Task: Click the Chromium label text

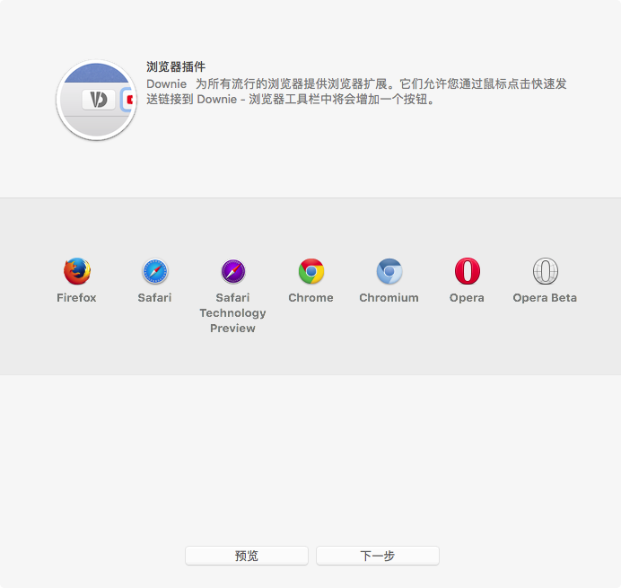Action: (x=389, y=297)
